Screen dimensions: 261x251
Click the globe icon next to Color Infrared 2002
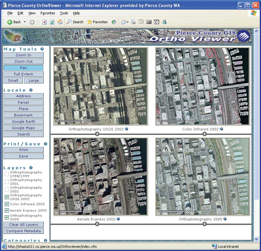(221, 129)
